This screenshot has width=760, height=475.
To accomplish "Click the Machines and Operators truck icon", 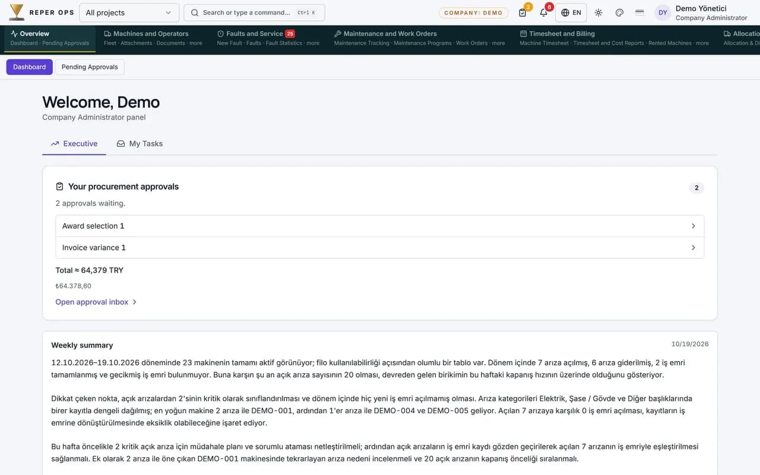I will coord(107,34).
